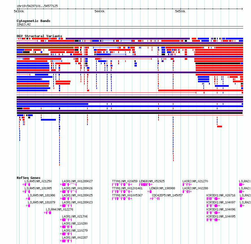Open the DGV Structural Variants track title

click(x=39, y=36)
